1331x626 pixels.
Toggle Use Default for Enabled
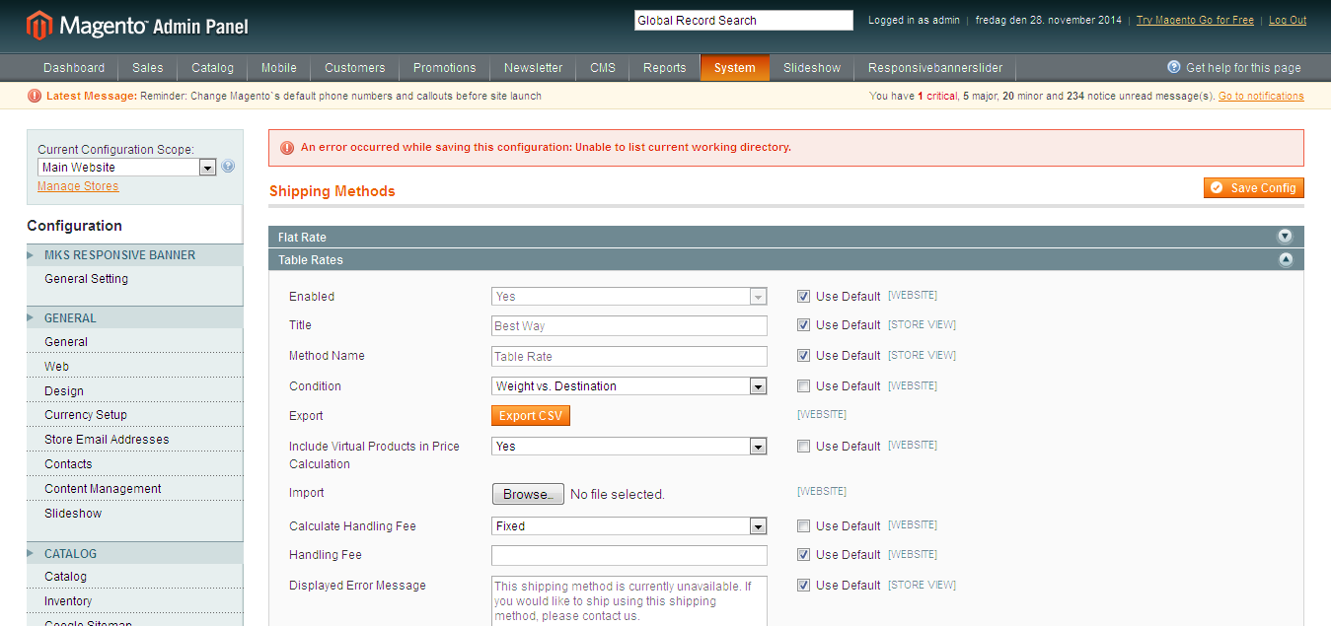(x=803, y=296)
